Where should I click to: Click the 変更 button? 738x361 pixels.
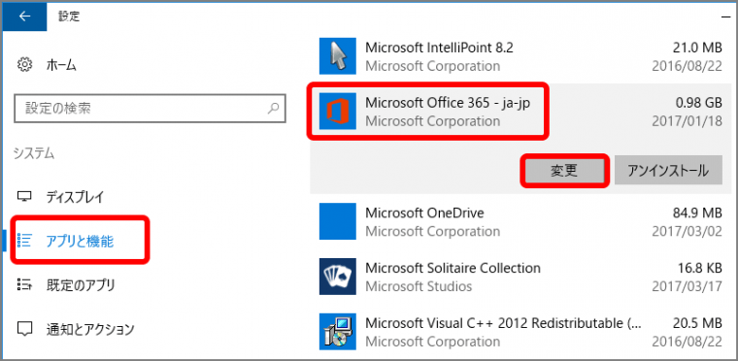[564, 171]
